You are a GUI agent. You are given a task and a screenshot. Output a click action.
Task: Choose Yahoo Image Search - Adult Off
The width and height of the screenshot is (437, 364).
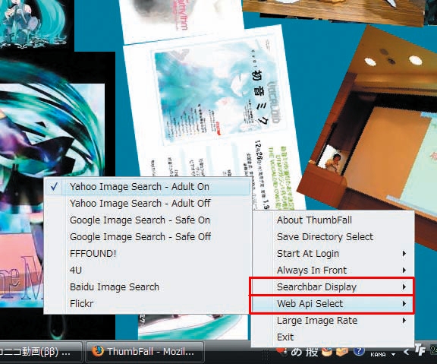tap(148, 203)
